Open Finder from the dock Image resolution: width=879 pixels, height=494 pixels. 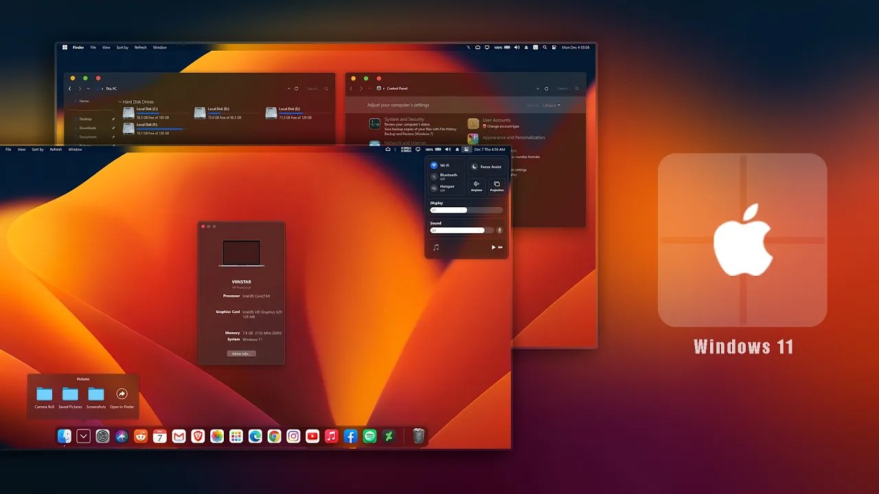65,436
